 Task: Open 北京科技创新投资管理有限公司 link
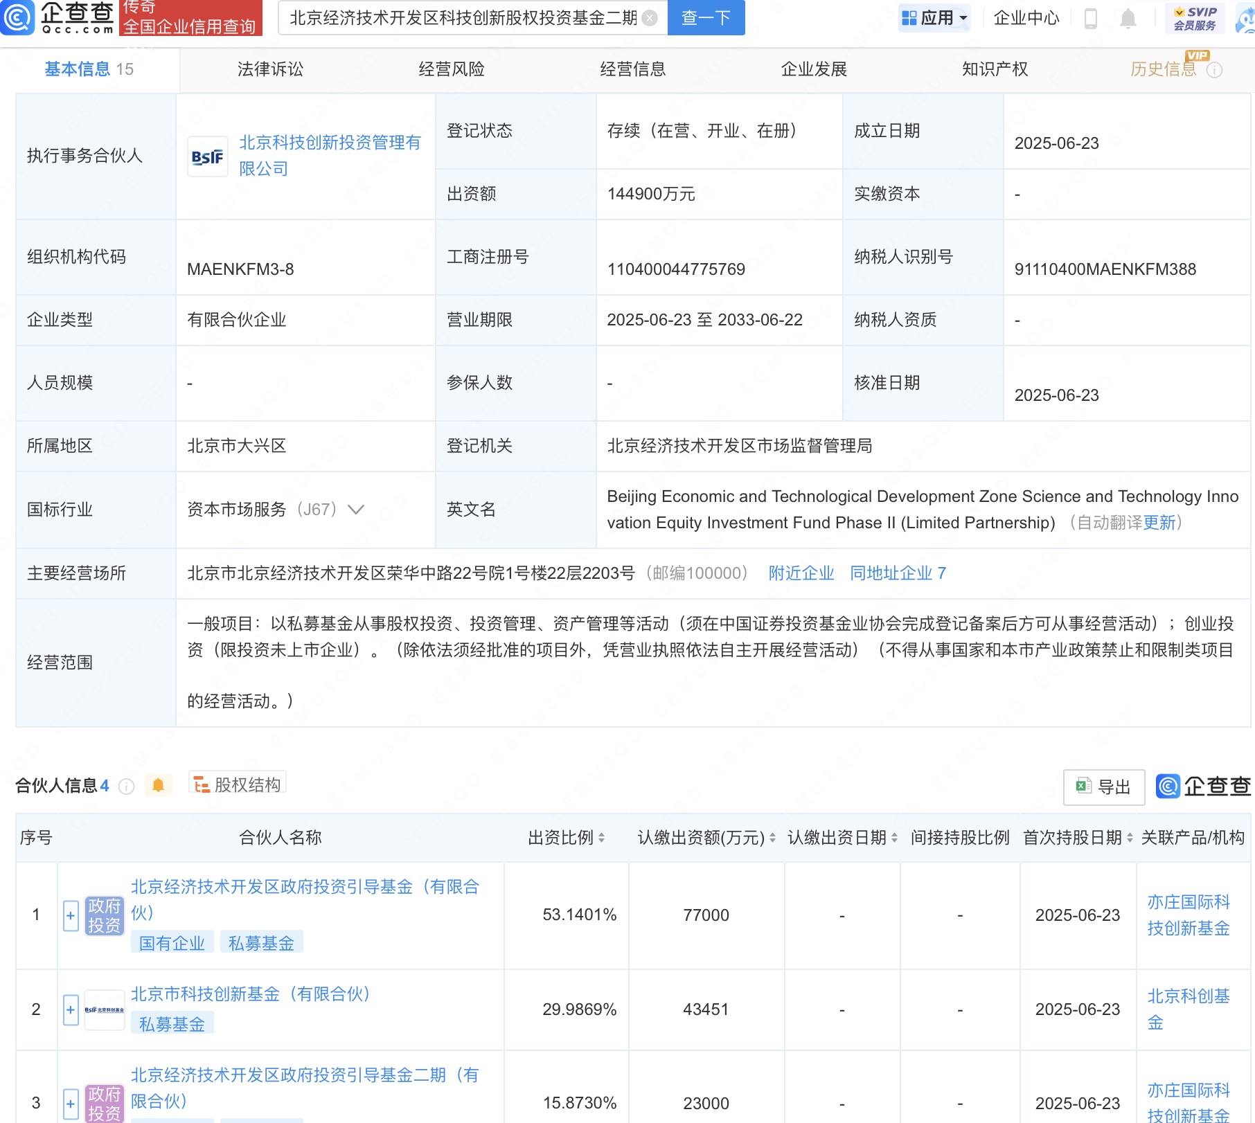point(330,156)
